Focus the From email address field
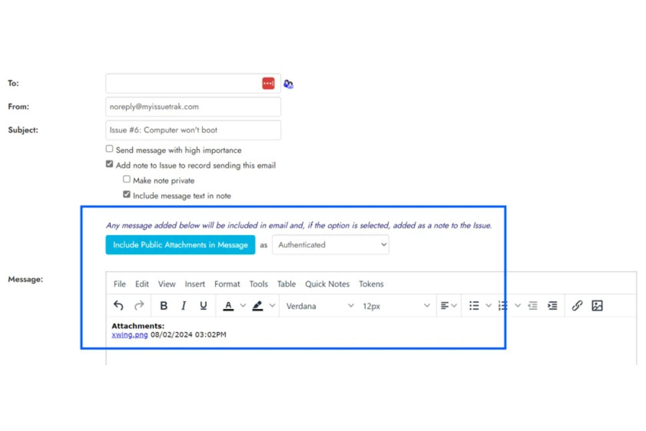The height and width of the screenshot is (431, 646). [193, 107]
